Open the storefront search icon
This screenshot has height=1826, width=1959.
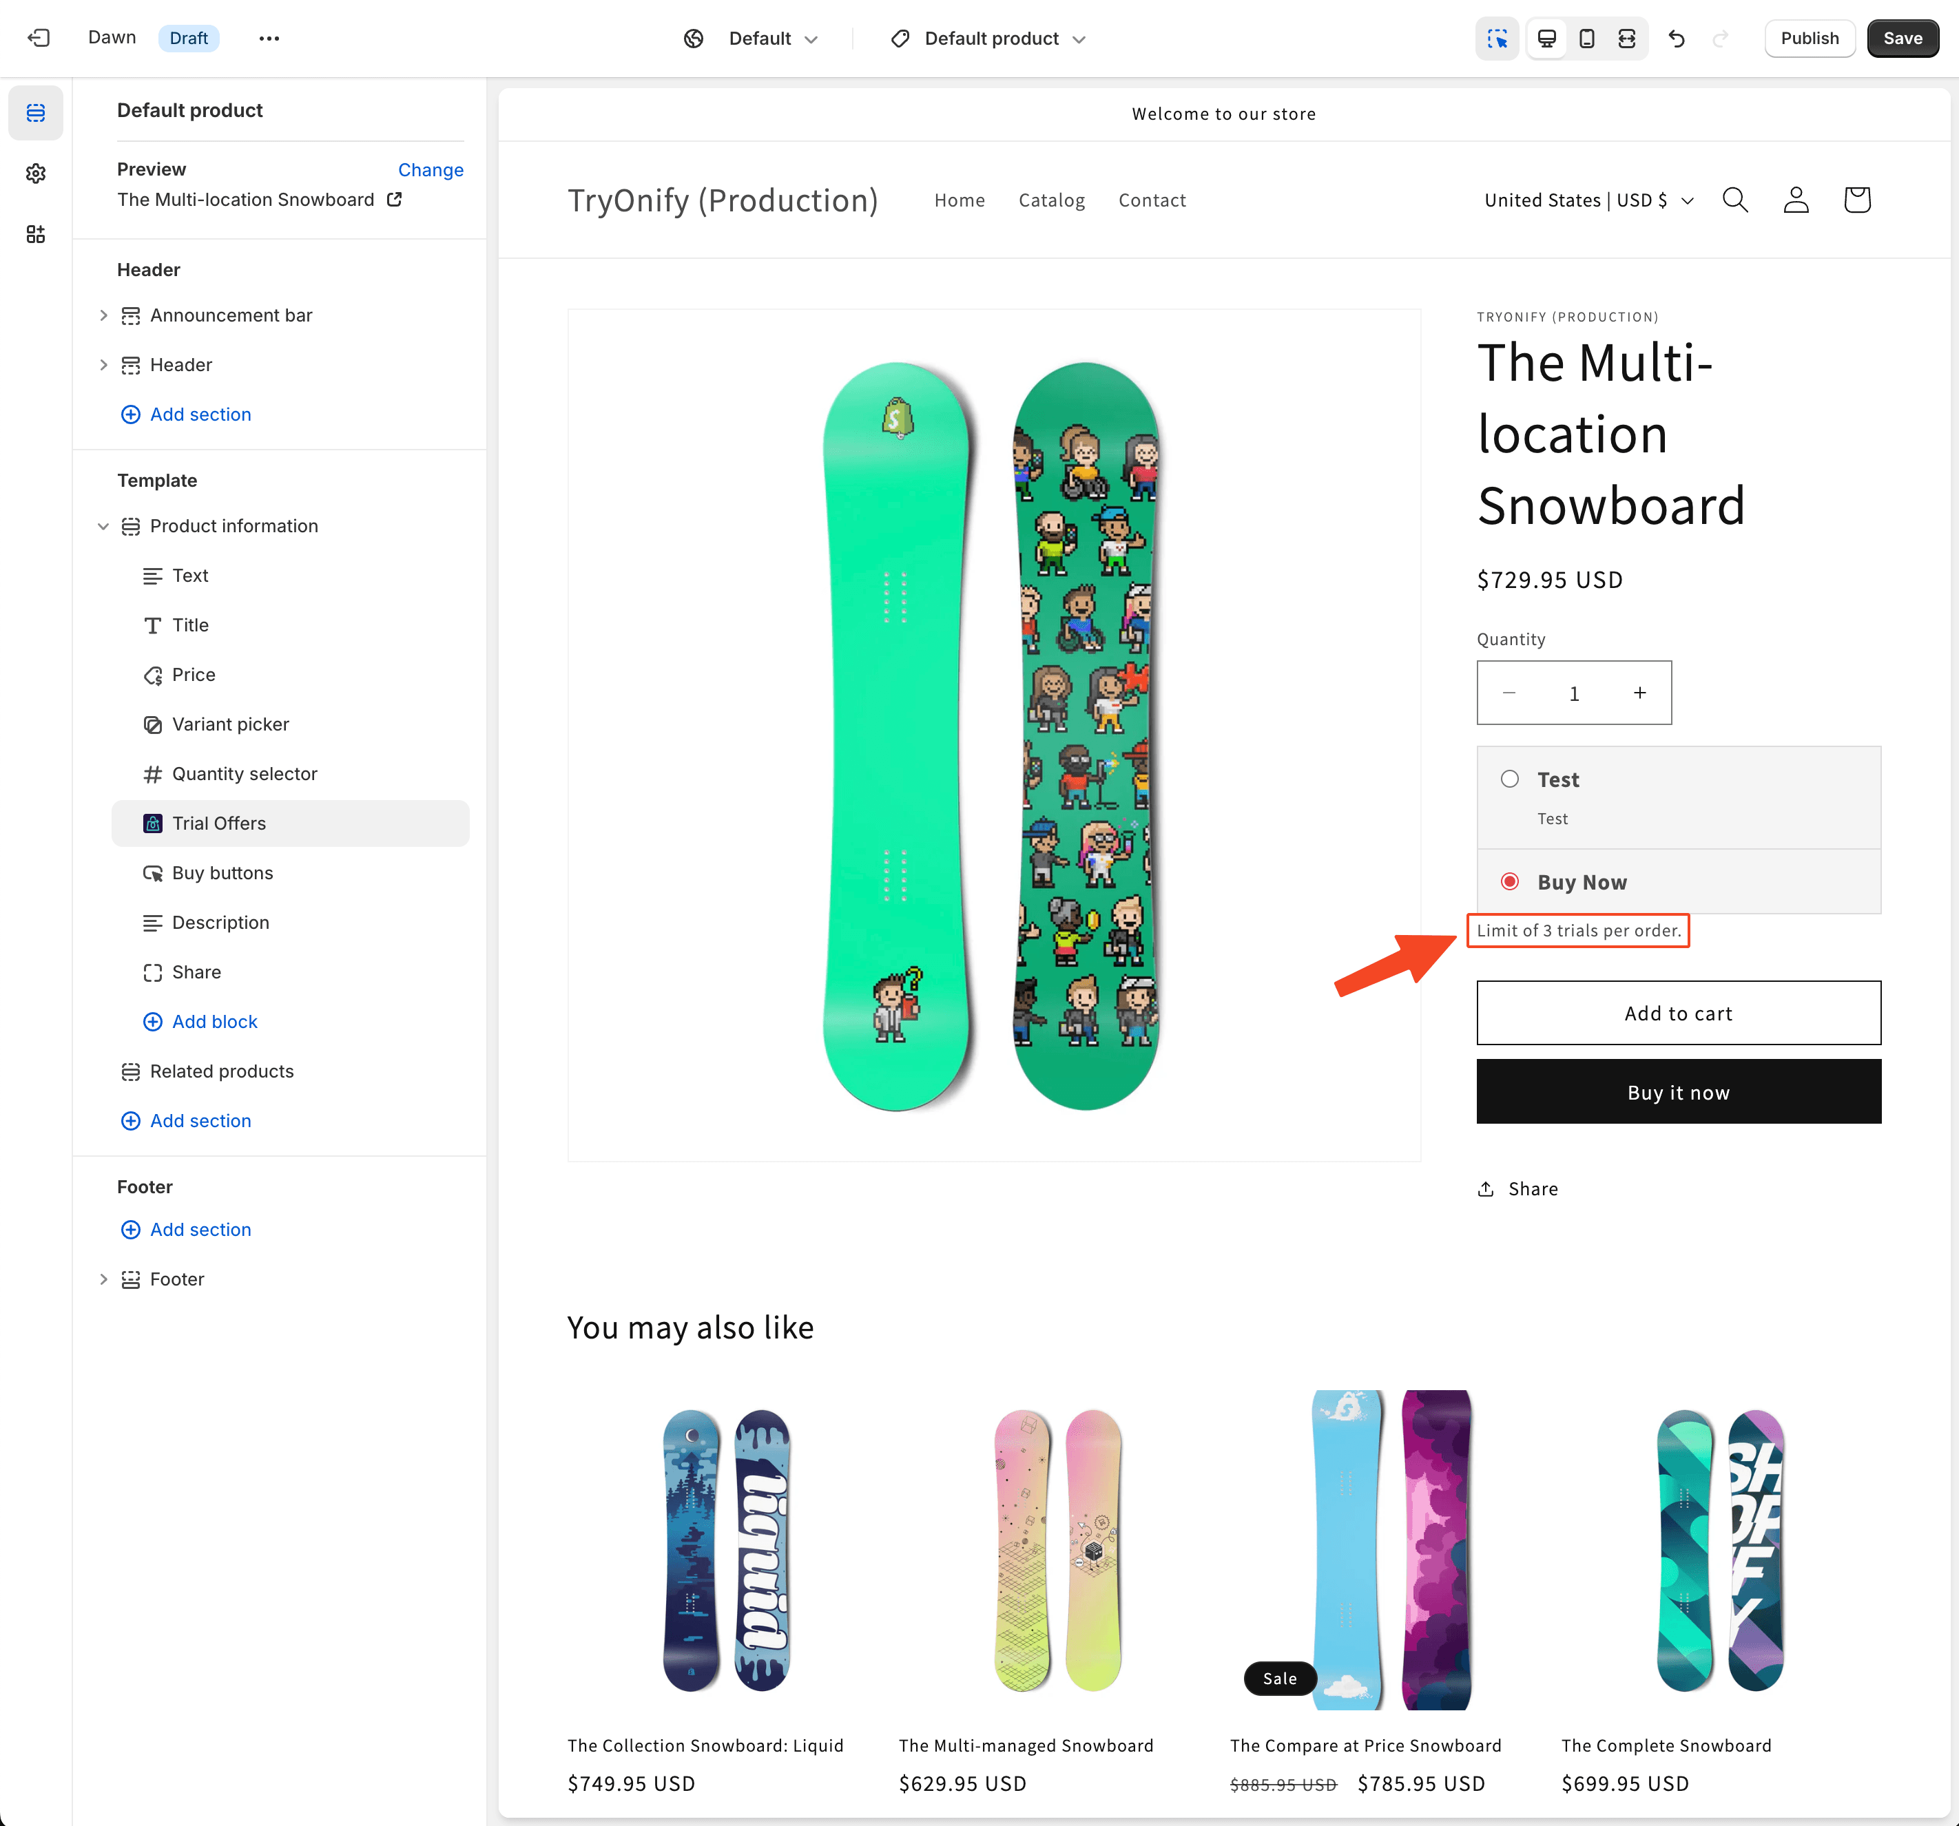pos(1734,200)
